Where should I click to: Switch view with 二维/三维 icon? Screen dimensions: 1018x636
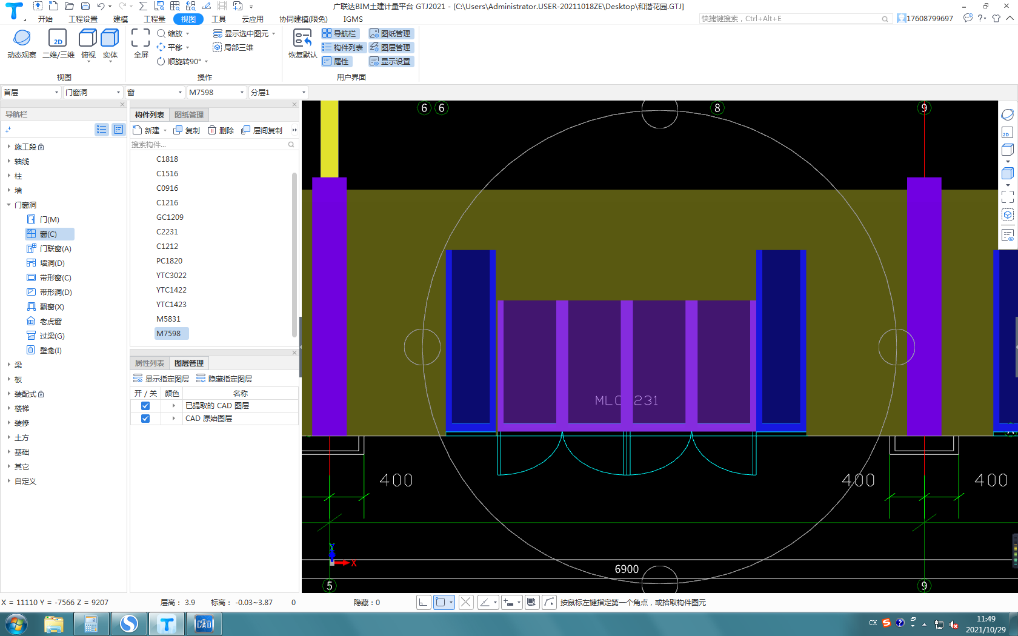[58, 38]
